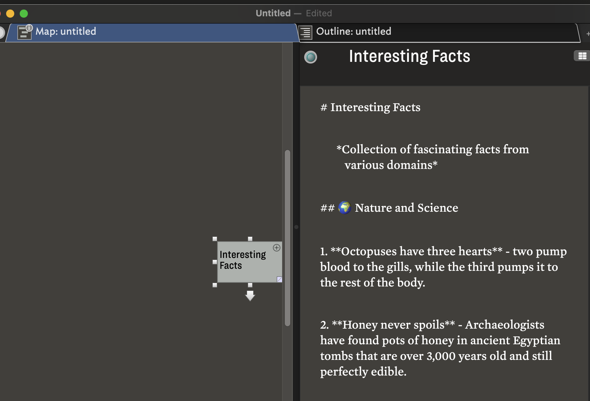The width and height of the screenshot is (590, 401).
Task: Click the teal note badge circle
Action: (x=310, y=57)
